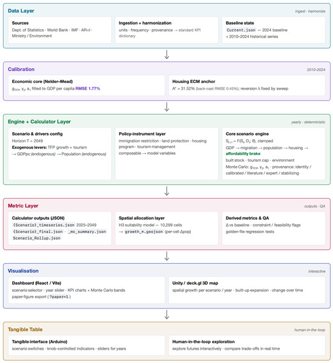The height and width of the screenshot is (363, 333).
Task: Click the arrow below the Metric Layer
Action: 166,256
